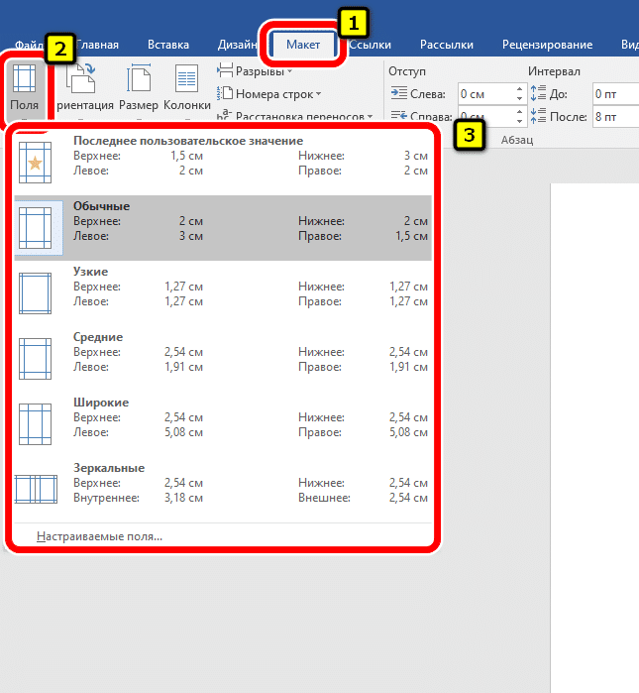
Task: Expand the Номера строк dropdown
Action: [x=277, y=94]
